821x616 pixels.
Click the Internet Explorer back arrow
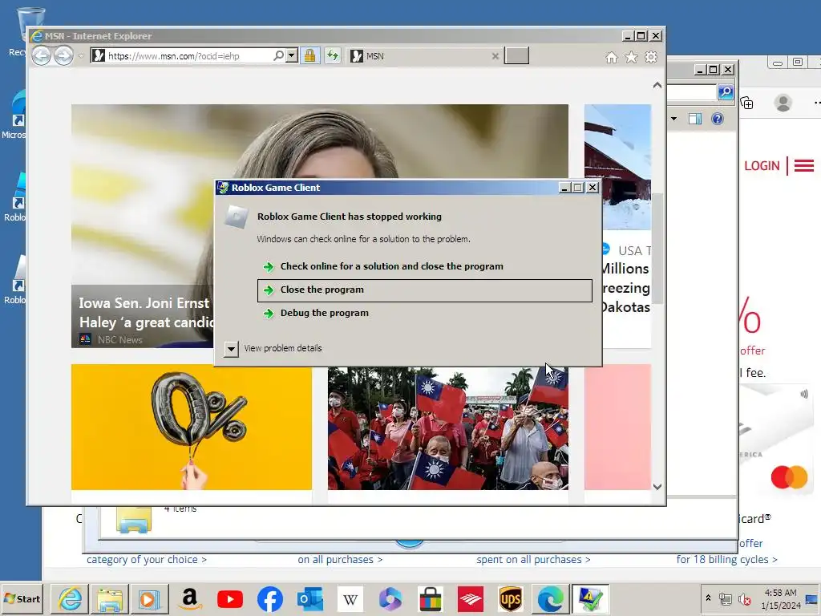click(42, 55)
